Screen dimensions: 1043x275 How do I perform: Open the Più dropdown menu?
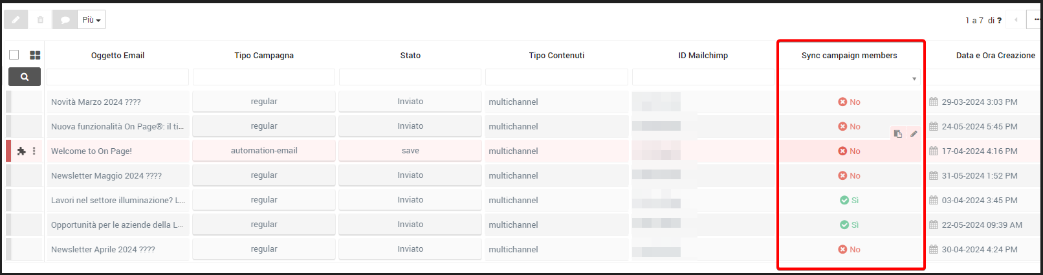pos(91,20)
